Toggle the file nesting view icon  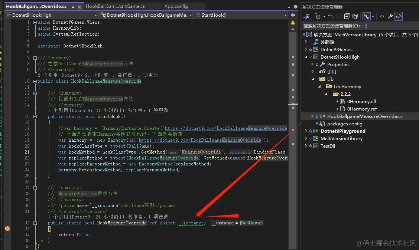click(367, 17)
